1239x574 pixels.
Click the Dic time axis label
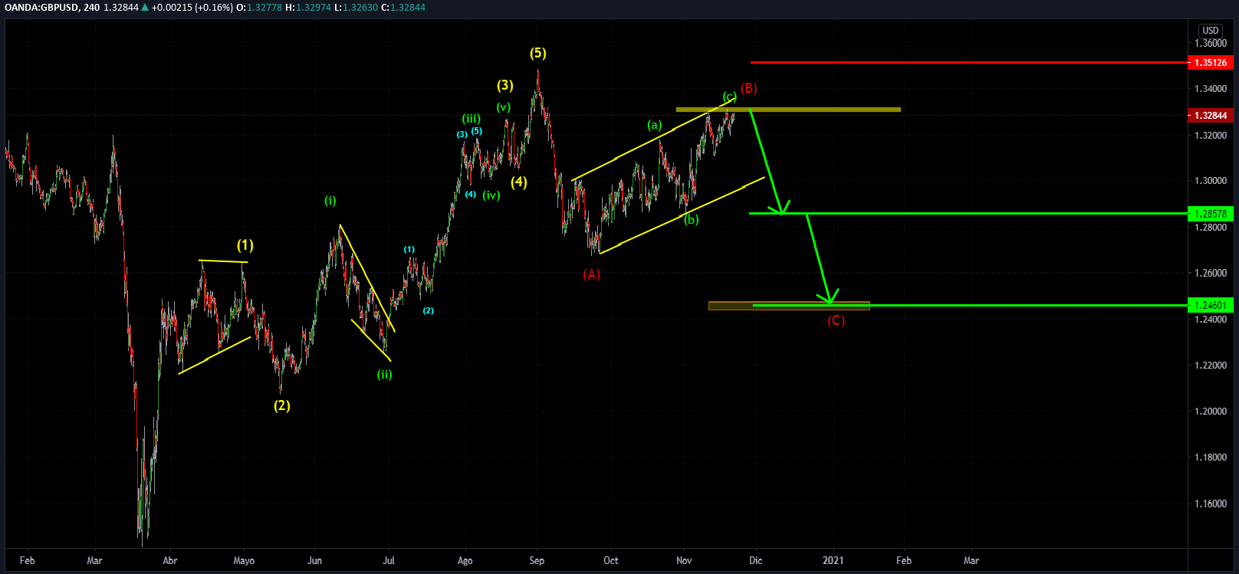[x=756, y=561]
